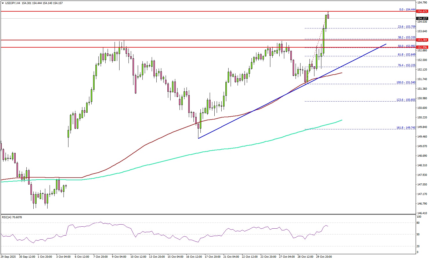Viewport: 429px width, 260px height.
Task: Click the 9 Oct 04:00 time label
Action: coord(119,257)
